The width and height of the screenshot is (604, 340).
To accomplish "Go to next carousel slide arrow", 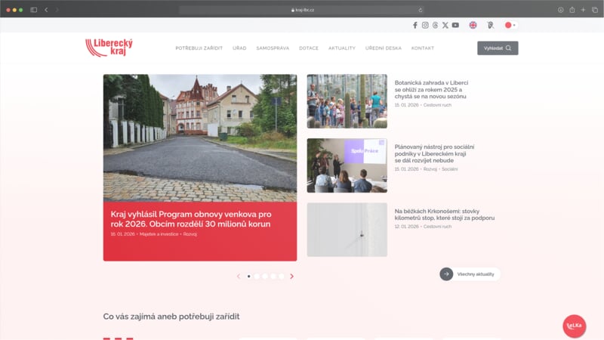I will [292, 277].
